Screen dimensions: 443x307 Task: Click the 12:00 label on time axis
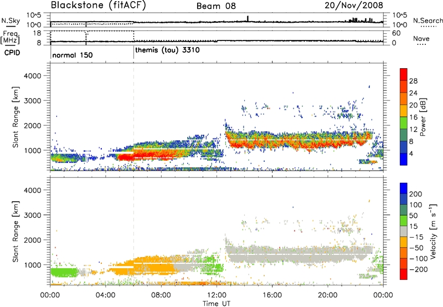click(217, 295)
